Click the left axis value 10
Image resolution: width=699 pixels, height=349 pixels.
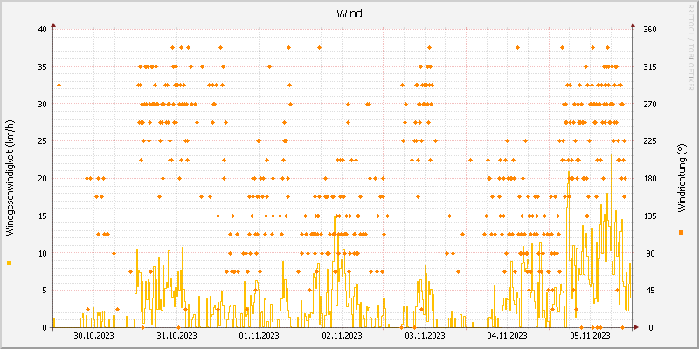point(42,253)
